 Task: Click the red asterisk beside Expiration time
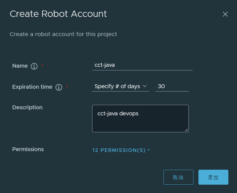click(x=67, y=87)
